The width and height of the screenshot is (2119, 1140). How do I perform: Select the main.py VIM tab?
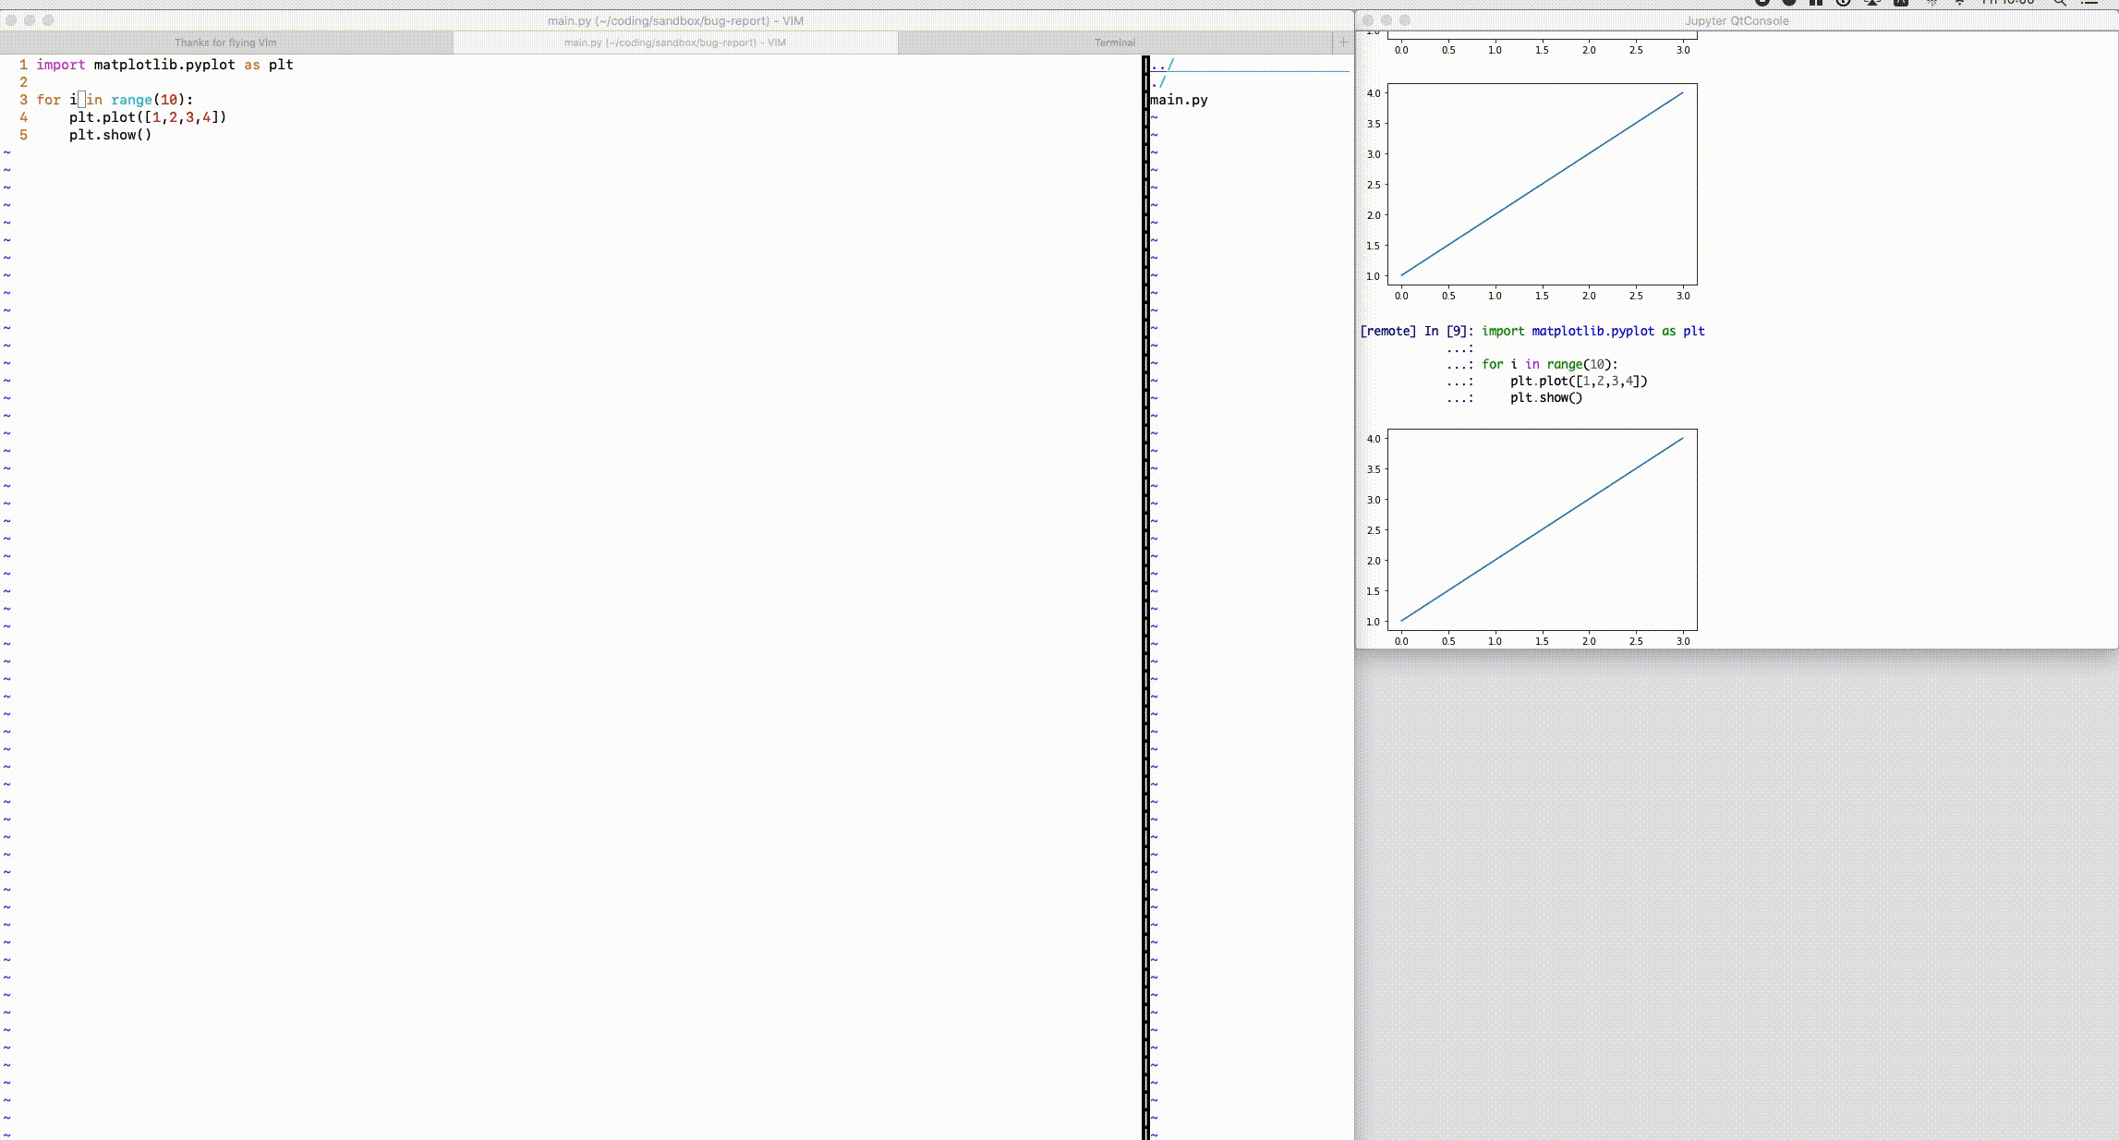tap(674, 42)
